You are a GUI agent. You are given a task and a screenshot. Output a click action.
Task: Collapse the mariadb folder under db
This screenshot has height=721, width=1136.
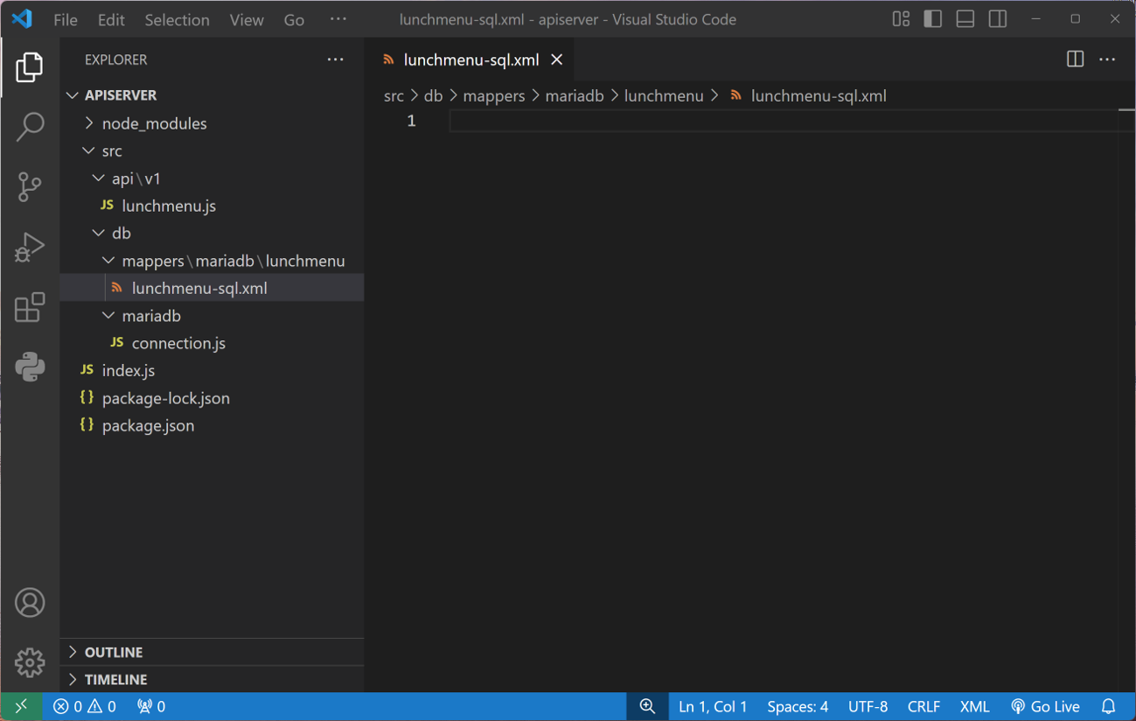(213, 316)
